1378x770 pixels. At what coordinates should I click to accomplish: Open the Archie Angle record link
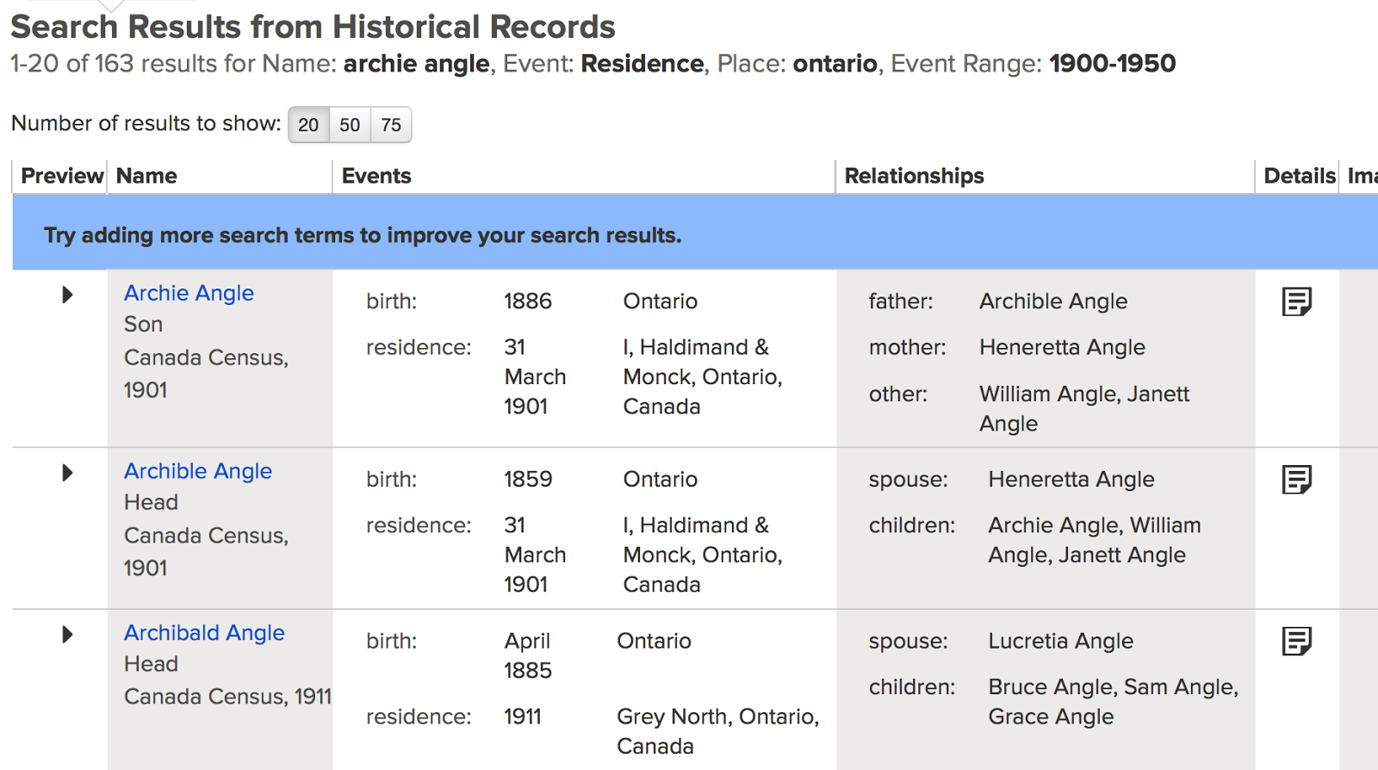coord(189,293)
